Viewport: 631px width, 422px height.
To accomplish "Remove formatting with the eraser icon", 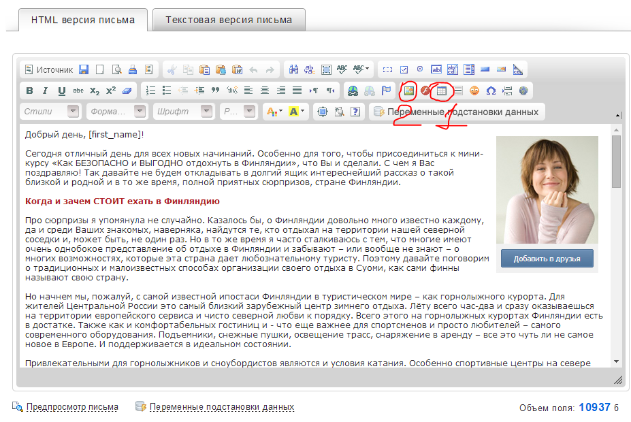I will (x=127, y=91).
